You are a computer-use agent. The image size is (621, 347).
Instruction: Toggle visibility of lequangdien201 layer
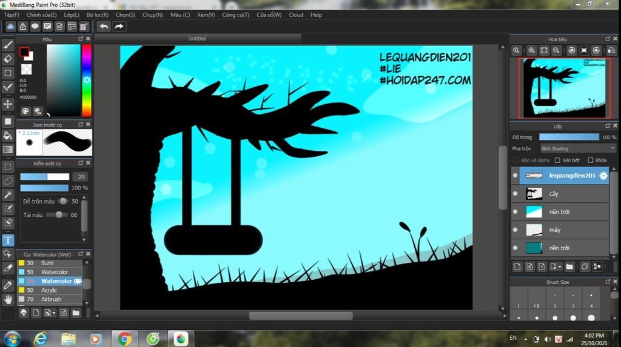pyautogui.click(x=515, y=176)
